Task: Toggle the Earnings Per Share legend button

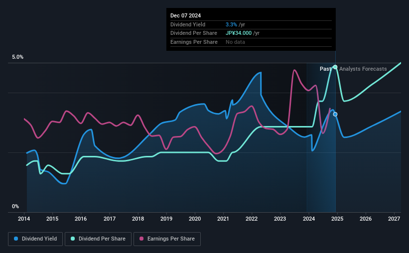Action: click(x=167, y=239)
